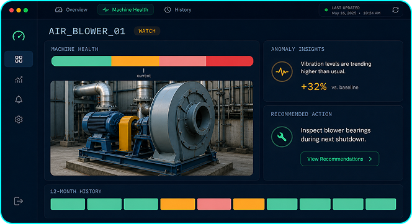Image resolution: width=412 pixels, height=224 pixels.
Task: Click the View Recommendations button
Action: pyautogui.click(x=340, y=159)
